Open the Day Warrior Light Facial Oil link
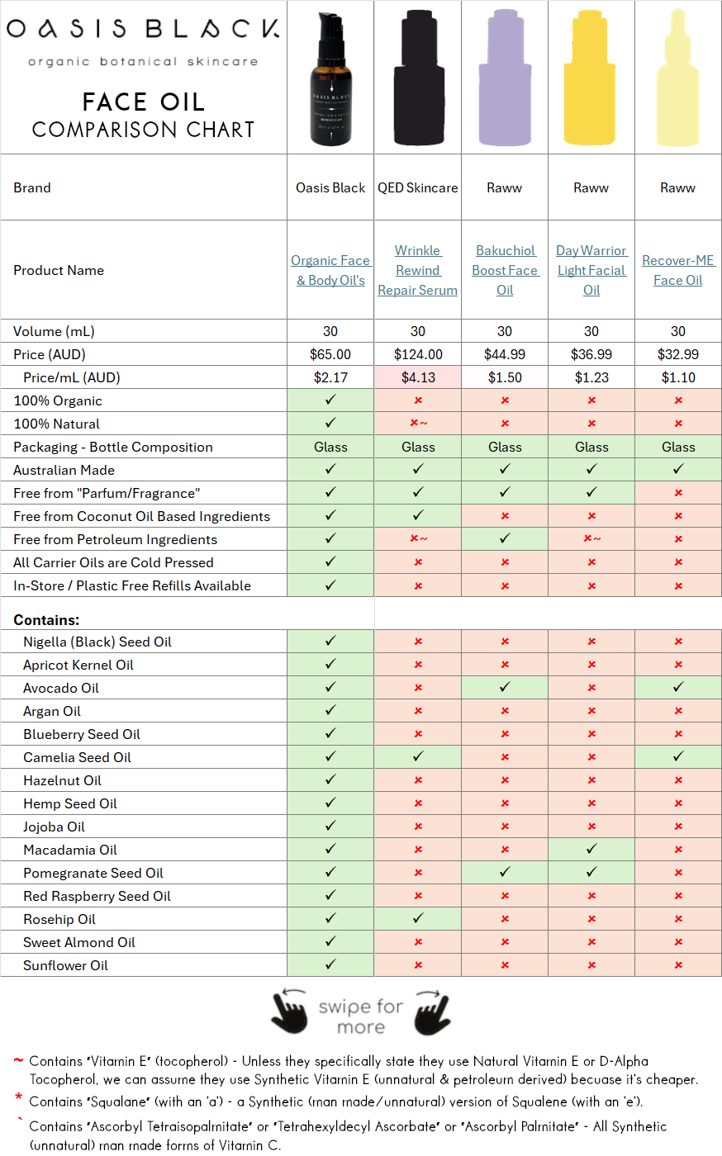 [x=591, y=270]
